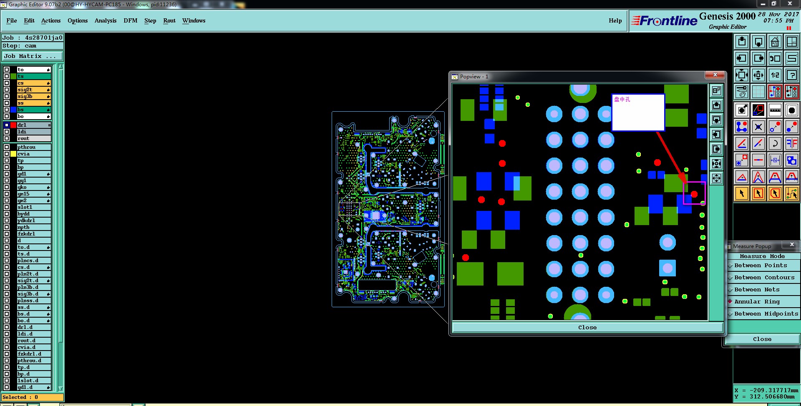Toggle checkbox for layer rout.d
This screenshot has height=406, width=801.
7,341
